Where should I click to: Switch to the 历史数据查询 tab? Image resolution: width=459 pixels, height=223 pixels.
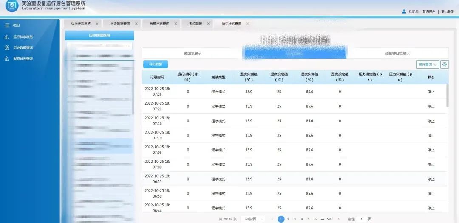click(120, 24)
